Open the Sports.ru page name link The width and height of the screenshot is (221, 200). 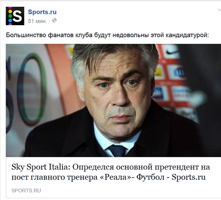[42, 12]
